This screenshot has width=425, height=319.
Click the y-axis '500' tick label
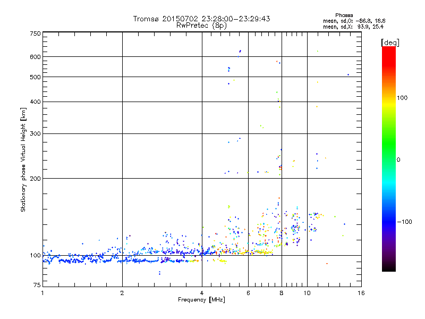tap(35, 77)
